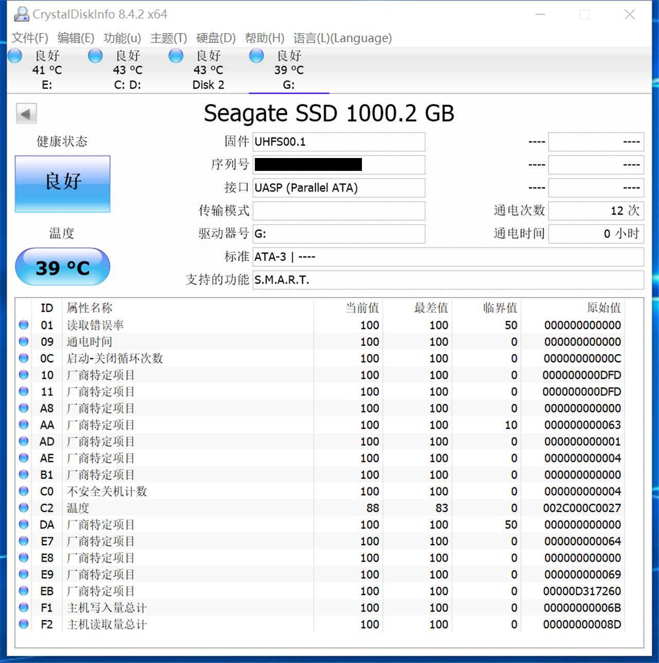Click the status orb of attribute AA row

click(x=24, y=425)
